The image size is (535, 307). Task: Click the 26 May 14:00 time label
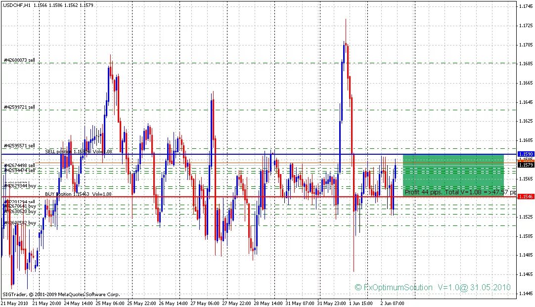point(174,303)
